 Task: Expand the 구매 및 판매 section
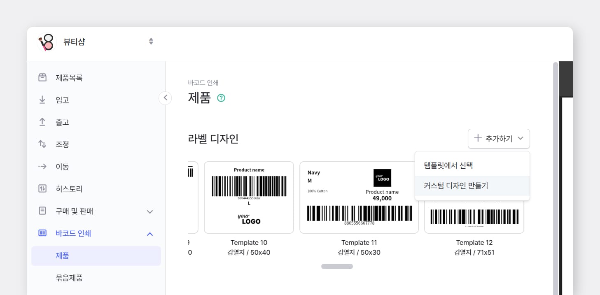[150, 211]
